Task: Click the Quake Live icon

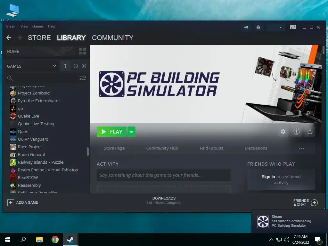Action: [x=13, y=116]
